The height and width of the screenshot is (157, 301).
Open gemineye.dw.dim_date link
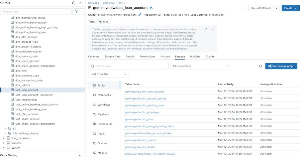(139, 119)
